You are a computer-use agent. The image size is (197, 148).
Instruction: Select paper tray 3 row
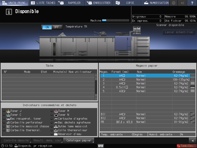click(148, 84)
